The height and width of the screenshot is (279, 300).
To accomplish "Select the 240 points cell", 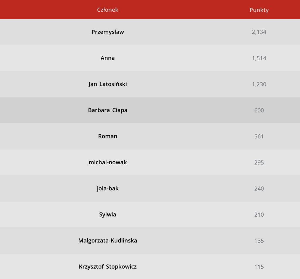I will (259, 189).
